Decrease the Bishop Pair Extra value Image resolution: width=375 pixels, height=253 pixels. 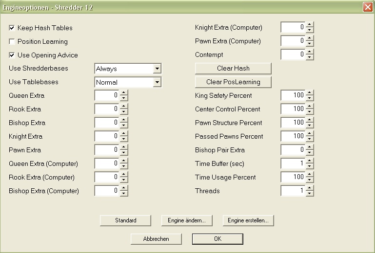[x=310, y=152]
